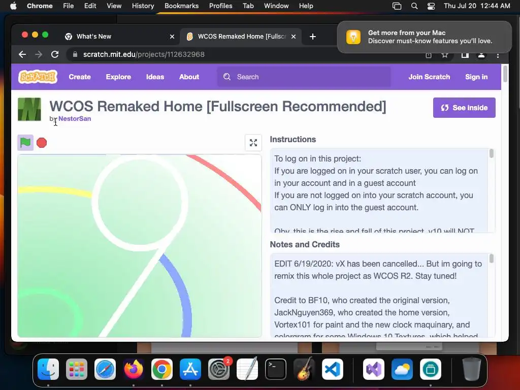Open the Window menu
Image resolution: width=520 pixels, height=390 pixels.
276,6
